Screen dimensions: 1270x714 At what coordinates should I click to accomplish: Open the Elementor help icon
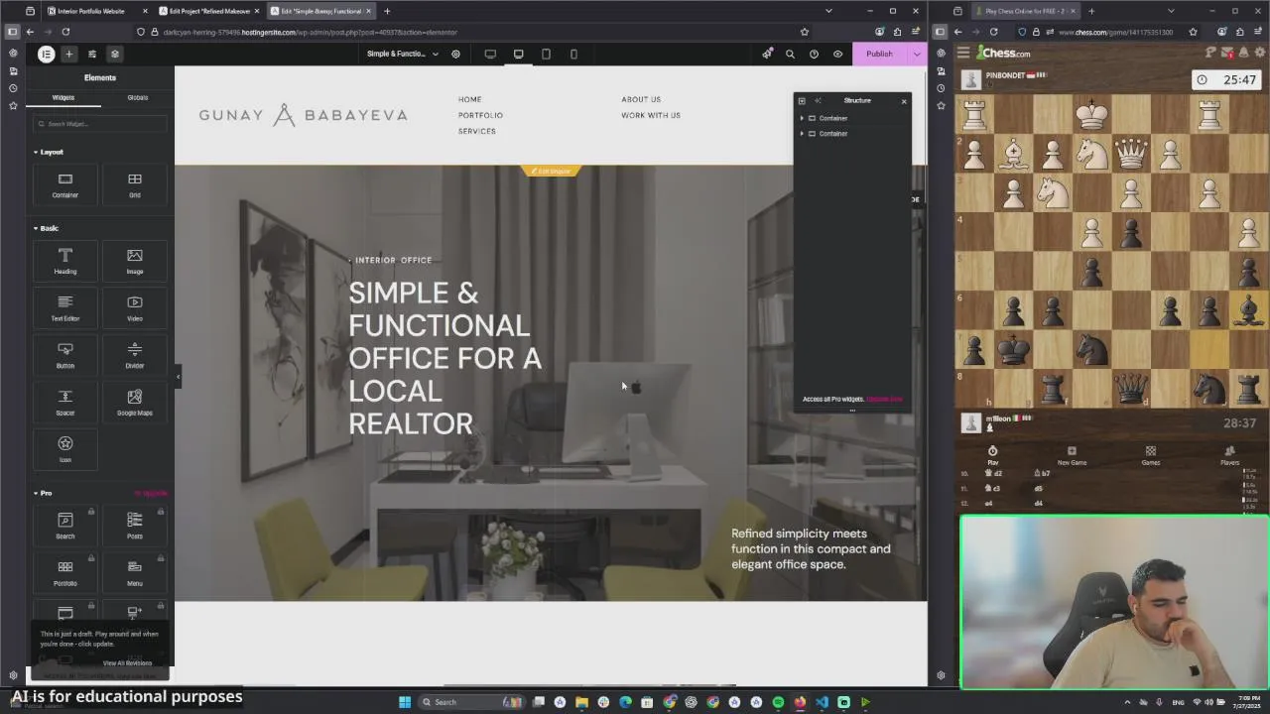814,54
